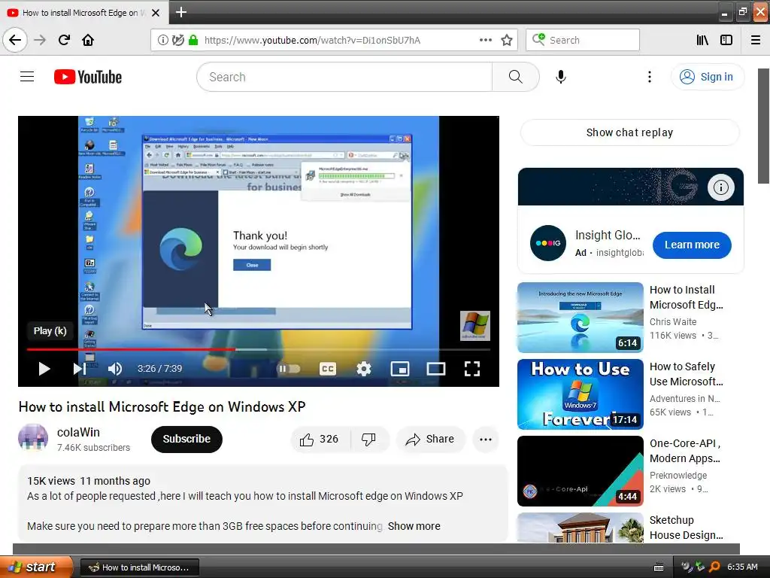770x578 pixels.
Task: Open the Insight Global ad logo
Action: coord(548,243)
